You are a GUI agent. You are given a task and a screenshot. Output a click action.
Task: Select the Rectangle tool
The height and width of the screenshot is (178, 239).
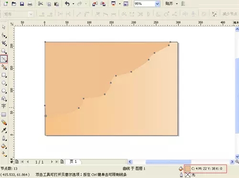pos(4,75)
